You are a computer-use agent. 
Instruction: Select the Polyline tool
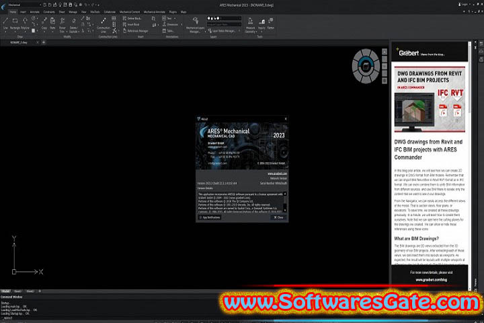[25, 24]
